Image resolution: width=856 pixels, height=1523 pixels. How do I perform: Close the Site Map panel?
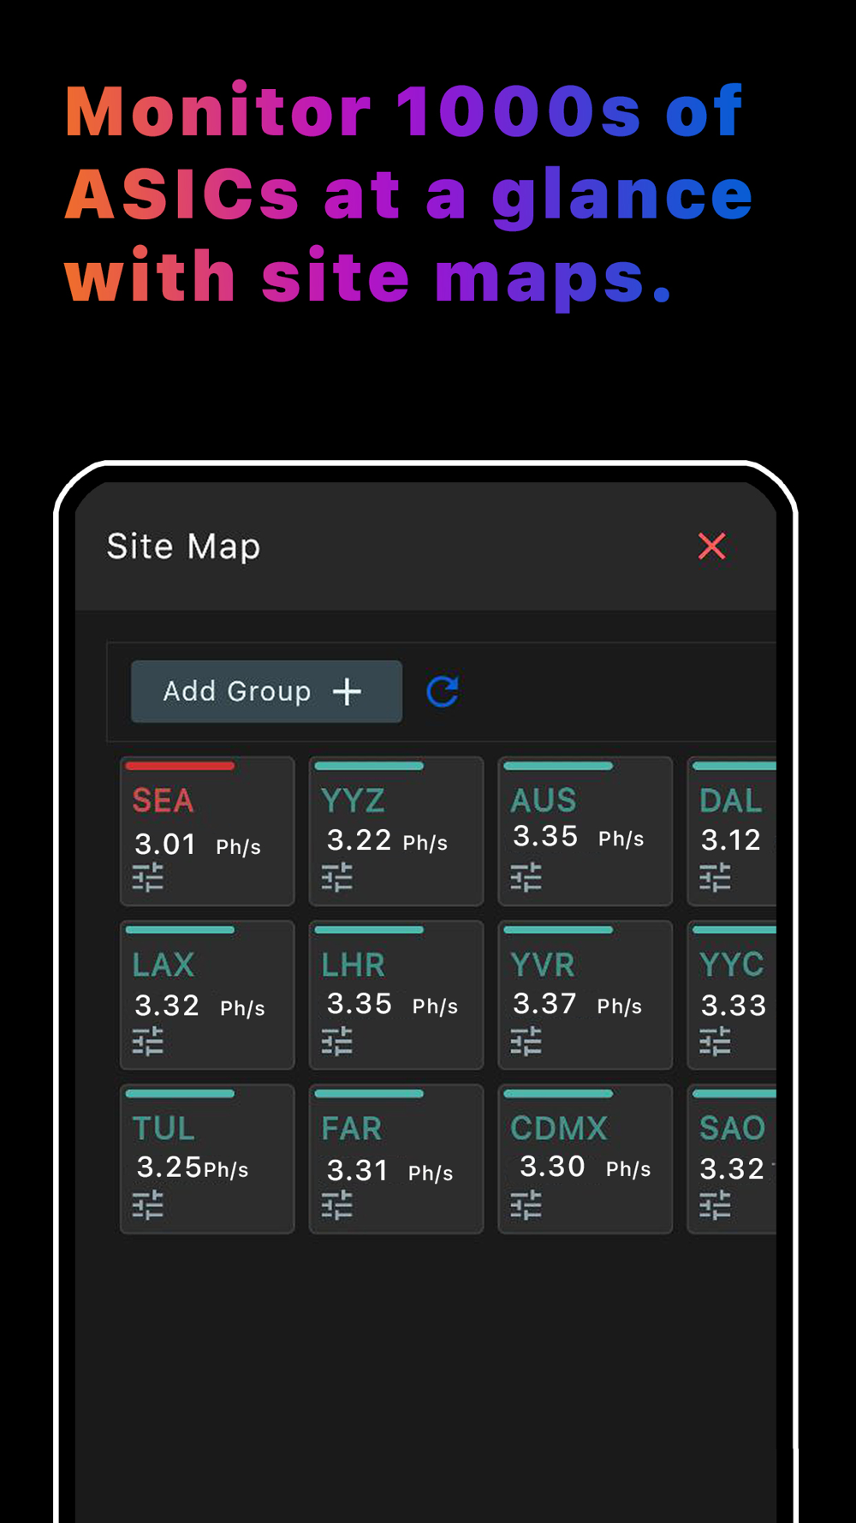(711, 546)
